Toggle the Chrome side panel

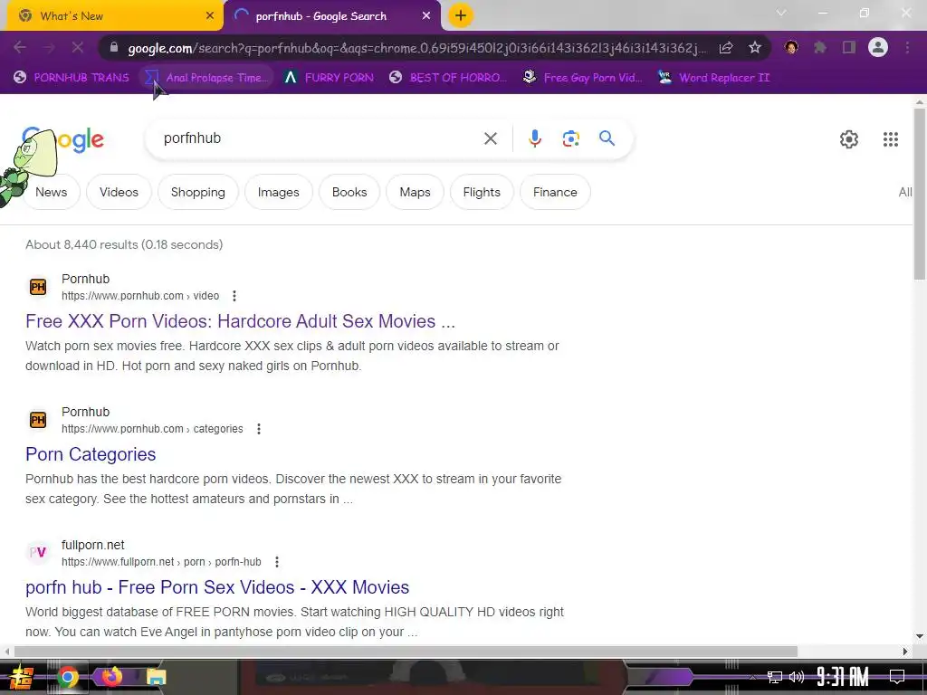[849, 47]
